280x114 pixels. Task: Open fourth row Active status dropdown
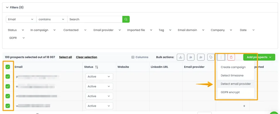click(99, 106)
